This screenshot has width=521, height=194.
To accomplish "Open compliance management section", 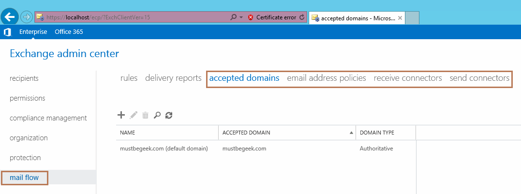I will click(x=48, y=118).
